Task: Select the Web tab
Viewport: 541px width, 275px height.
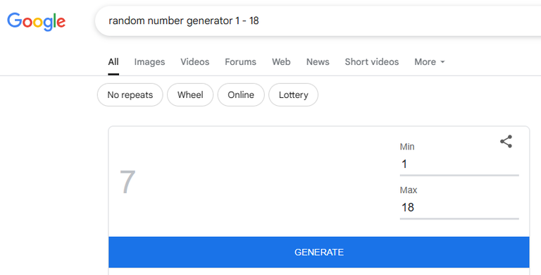Action: pyautogui.click(x=281, y=62)
